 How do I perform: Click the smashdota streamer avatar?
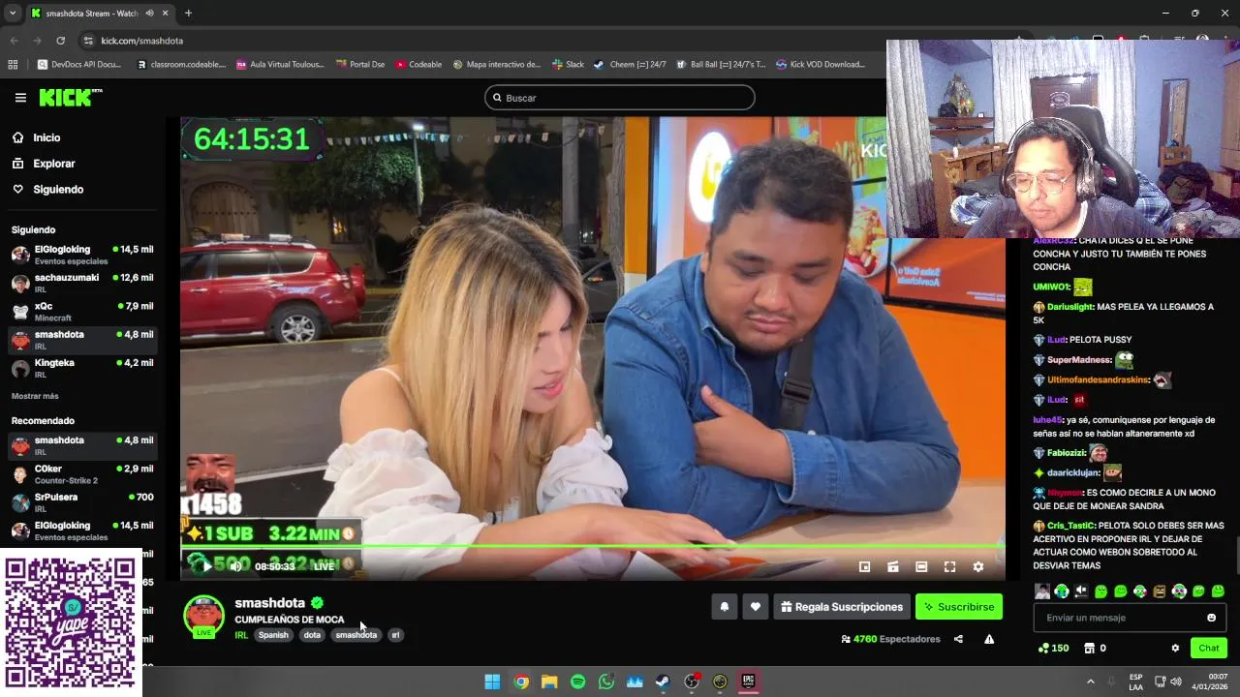tap(203, 616)
